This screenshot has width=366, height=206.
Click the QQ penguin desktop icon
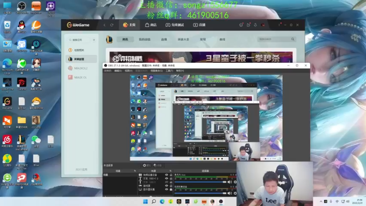click(22, 27)
